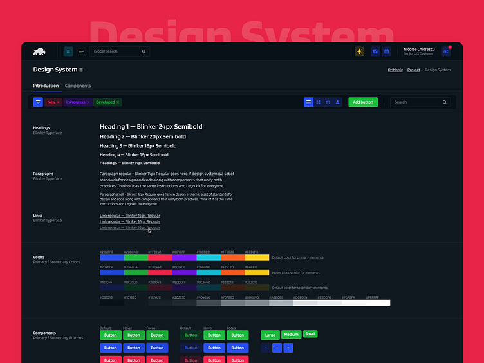The image size is (484, 363).
Task: Switch to list view layout
Action: click(309, 102)
